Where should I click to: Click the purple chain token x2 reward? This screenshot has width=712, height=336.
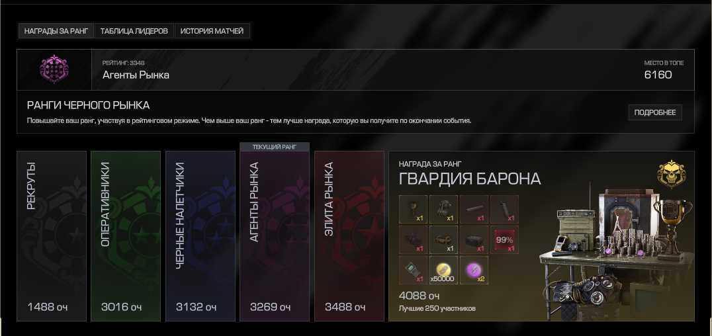pyautogui.click(x=474, y=270)
